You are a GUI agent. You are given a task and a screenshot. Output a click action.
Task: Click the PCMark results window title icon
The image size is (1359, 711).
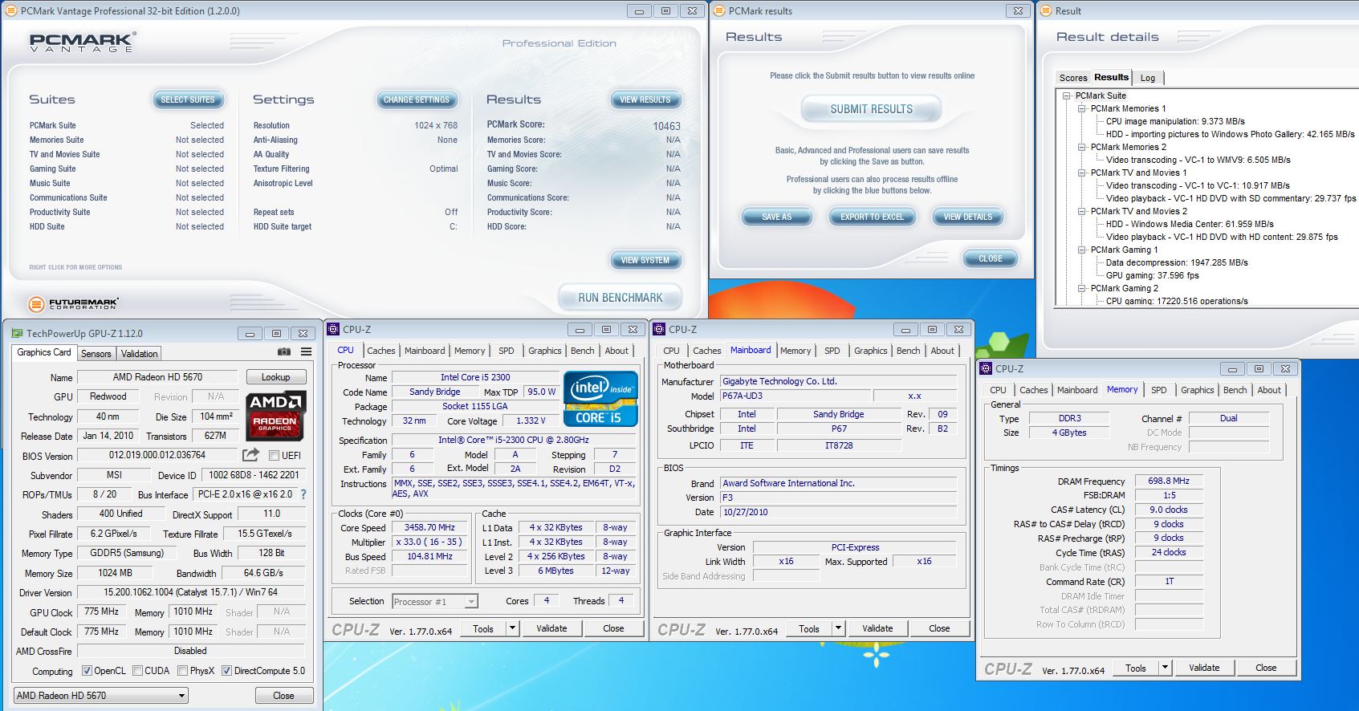point(719,10)
